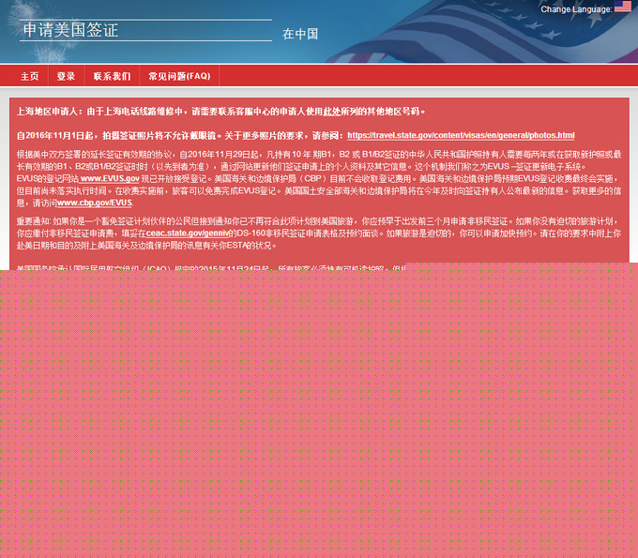Visit the www.EVUS.gov link
638x558 pixels.
pos(110,178)
